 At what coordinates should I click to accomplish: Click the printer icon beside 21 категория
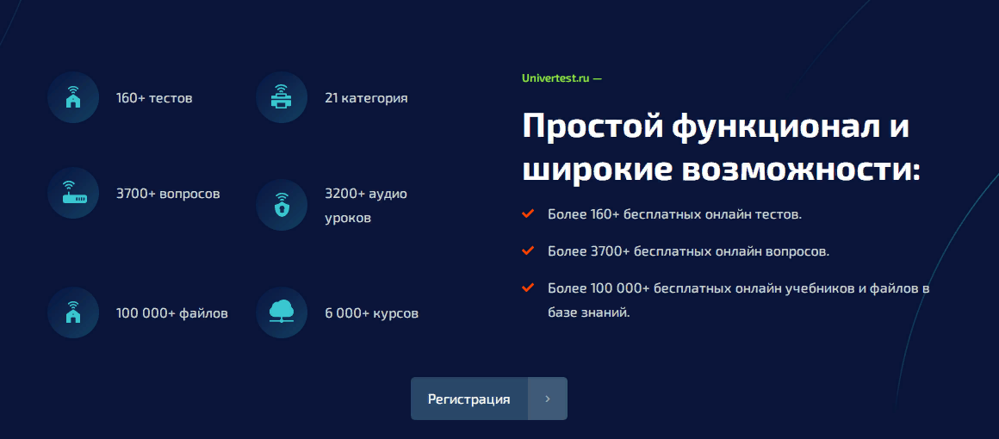pos(282,97)
